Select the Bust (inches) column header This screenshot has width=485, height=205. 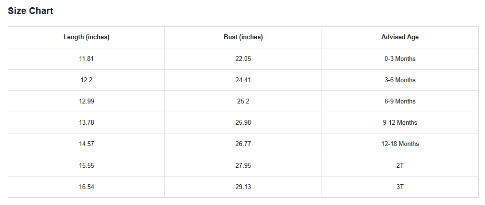243,37
